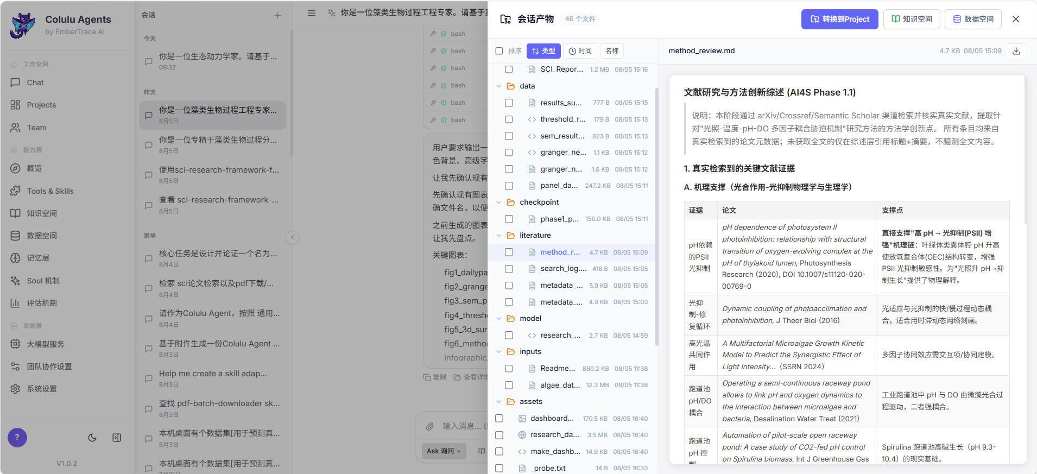The image size is (1037, 474).
Task: Open conversation Help me create a skill adap...
Action: (212, 378)
